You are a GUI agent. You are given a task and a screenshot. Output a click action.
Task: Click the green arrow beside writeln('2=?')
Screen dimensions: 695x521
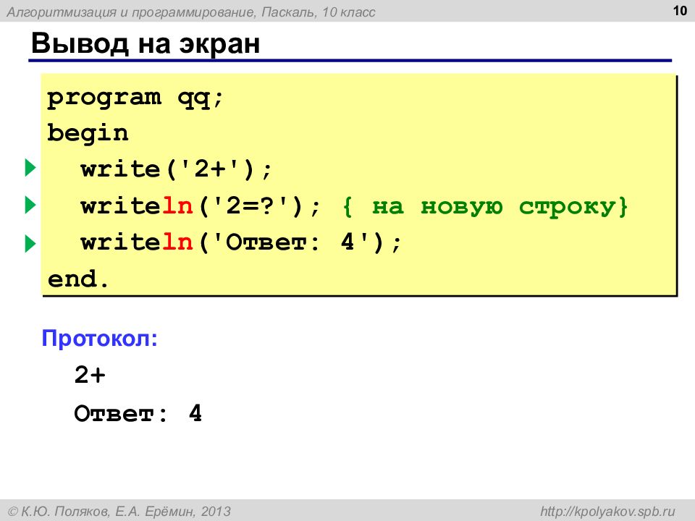30,205
